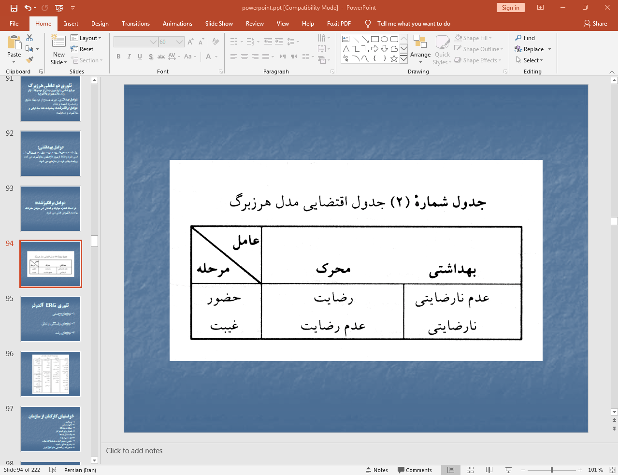Undo the last action

(28, 8)
